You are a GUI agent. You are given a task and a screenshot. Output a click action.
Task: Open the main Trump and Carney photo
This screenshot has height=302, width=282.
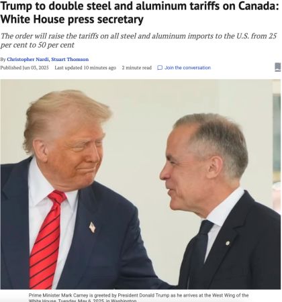point(140,185)
